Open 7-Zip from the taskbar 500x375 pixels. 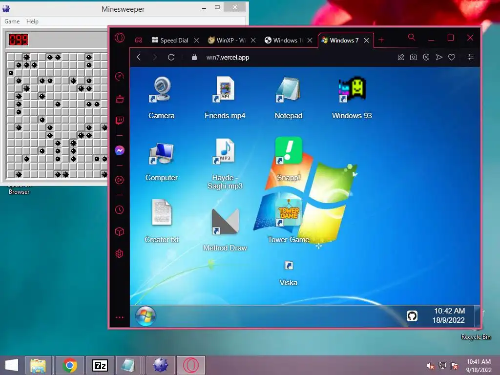tap(100, 365)
